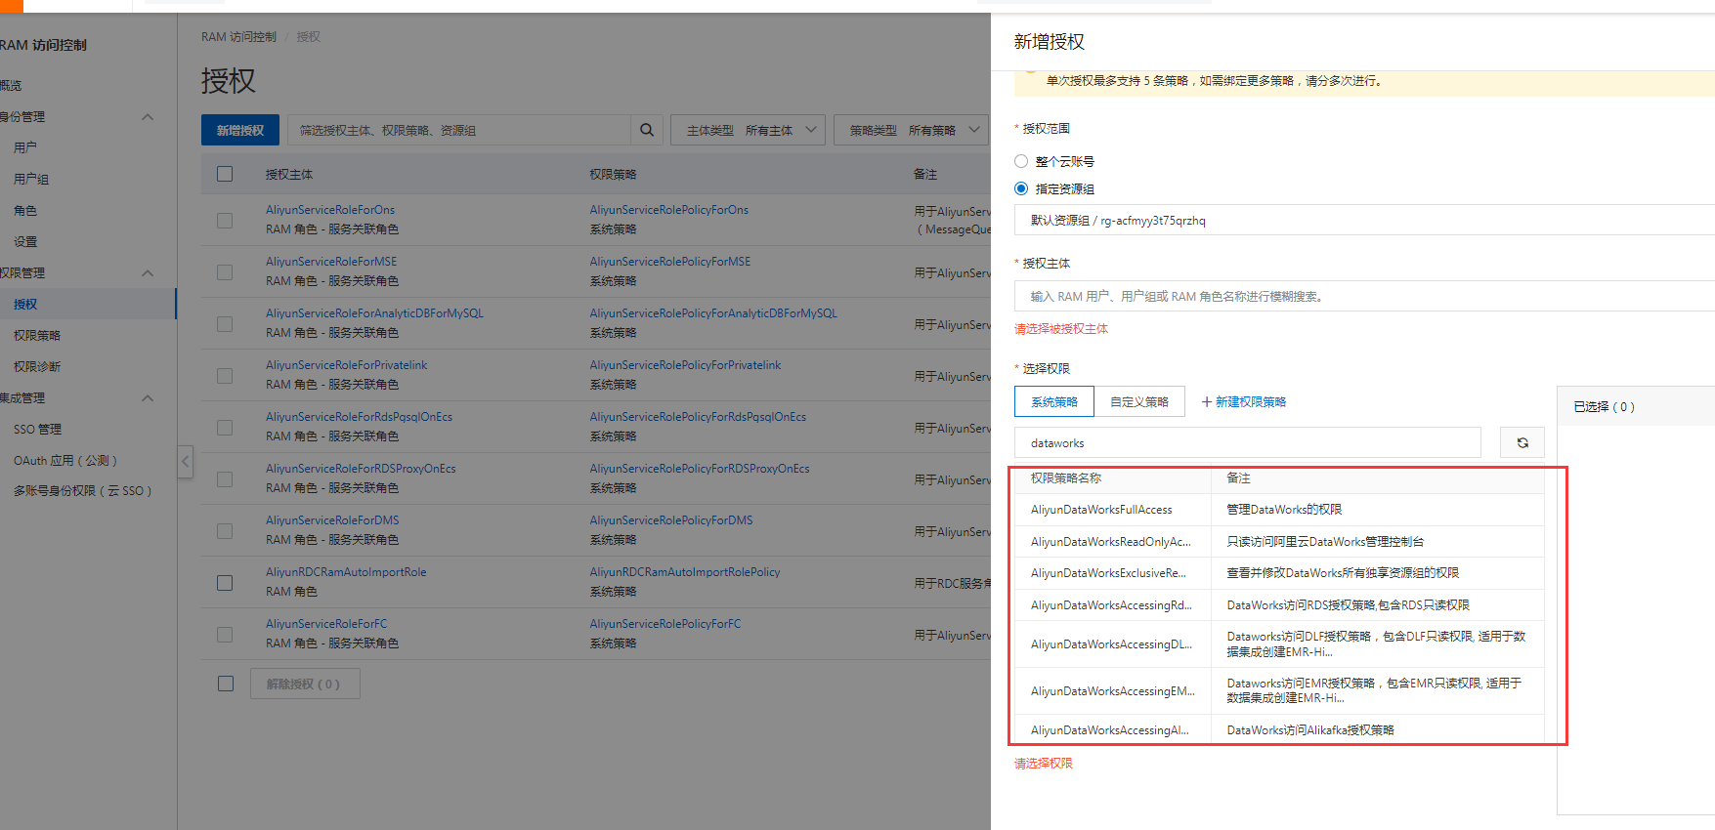Image resolution: width=1715 pixels, height=830 pixels.
Task: Switch to the 系统策略 tab
Action: coord(1054,402)
